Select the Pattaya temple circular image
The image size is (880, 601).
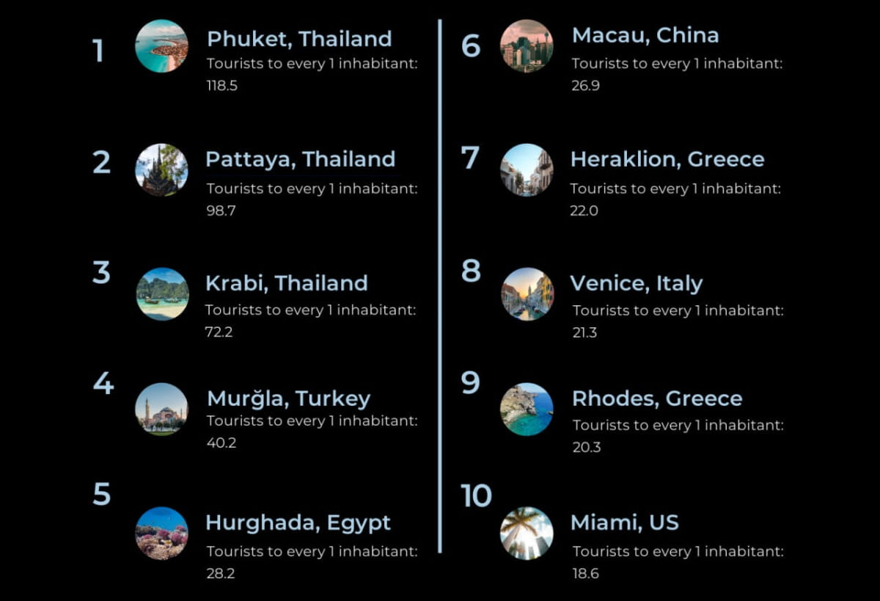[161, 170]
